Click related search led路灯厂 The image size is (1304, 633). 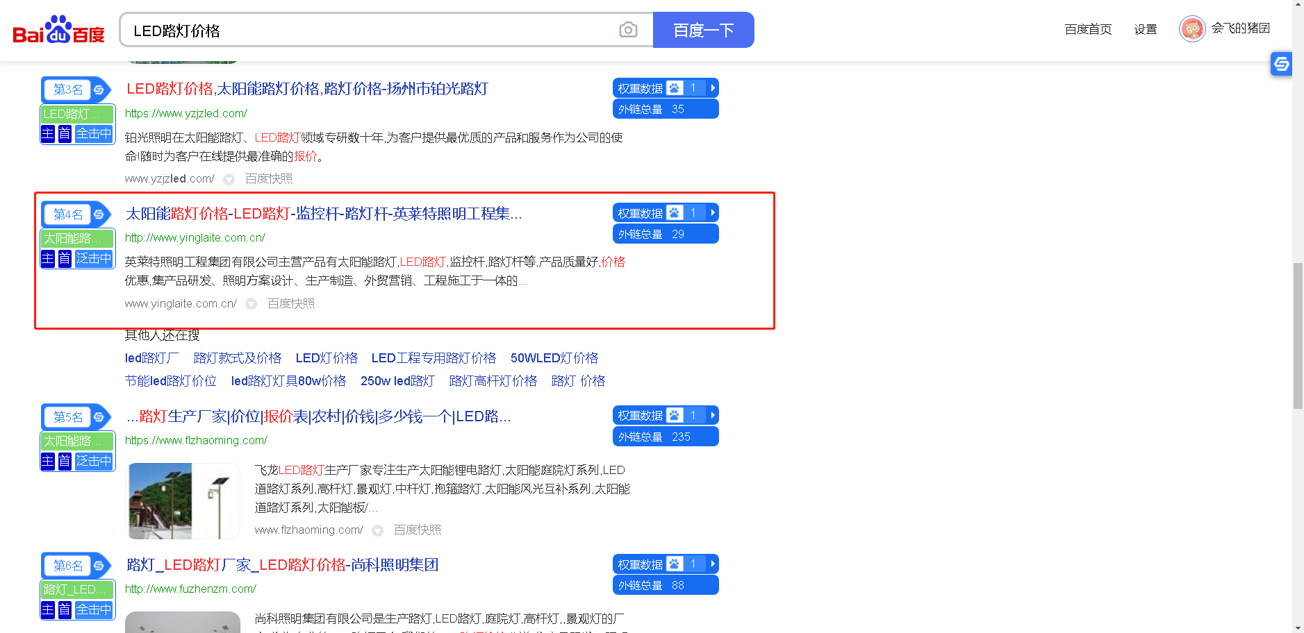coord(152,358)
